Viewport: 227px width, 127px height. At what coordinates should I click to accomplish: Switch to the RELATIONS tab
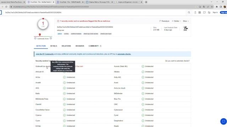pos(66,46)
